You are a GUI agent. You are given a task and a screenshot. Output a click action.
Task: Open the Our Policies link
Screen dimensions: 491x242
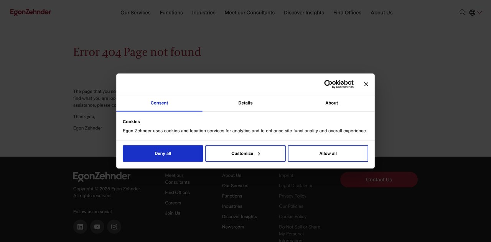pyautogui.click(x=291, y=206)
